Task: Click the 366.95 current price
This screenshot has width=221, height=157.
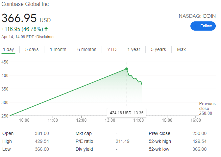Action: point(19,18)
